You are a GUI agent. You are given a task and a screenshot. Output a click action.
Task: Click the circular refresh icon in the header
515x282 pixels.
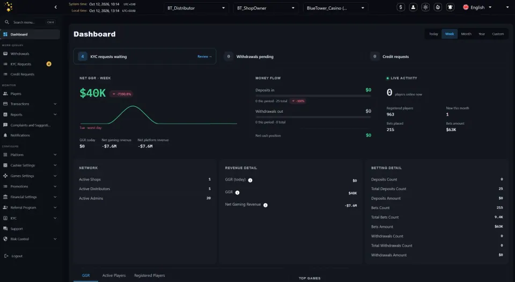tap(438, 7)
